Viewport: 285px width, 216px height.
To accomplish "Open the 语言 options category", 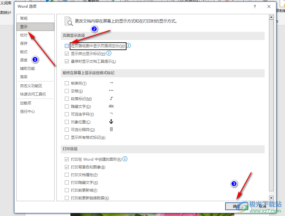I will (x=35, y=60).
